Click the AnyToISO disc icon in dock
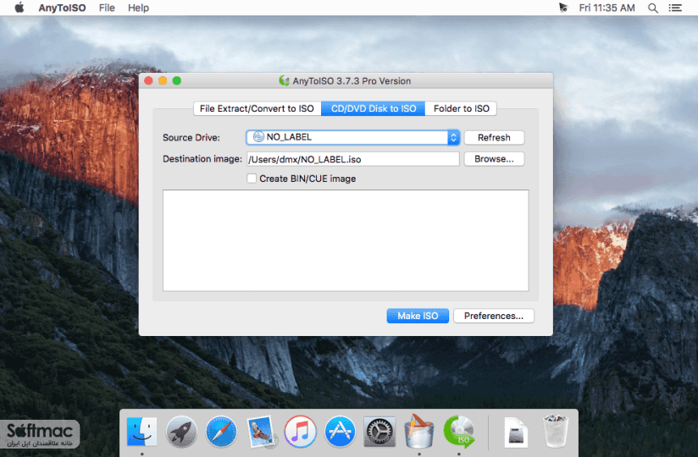 [459, 432]
